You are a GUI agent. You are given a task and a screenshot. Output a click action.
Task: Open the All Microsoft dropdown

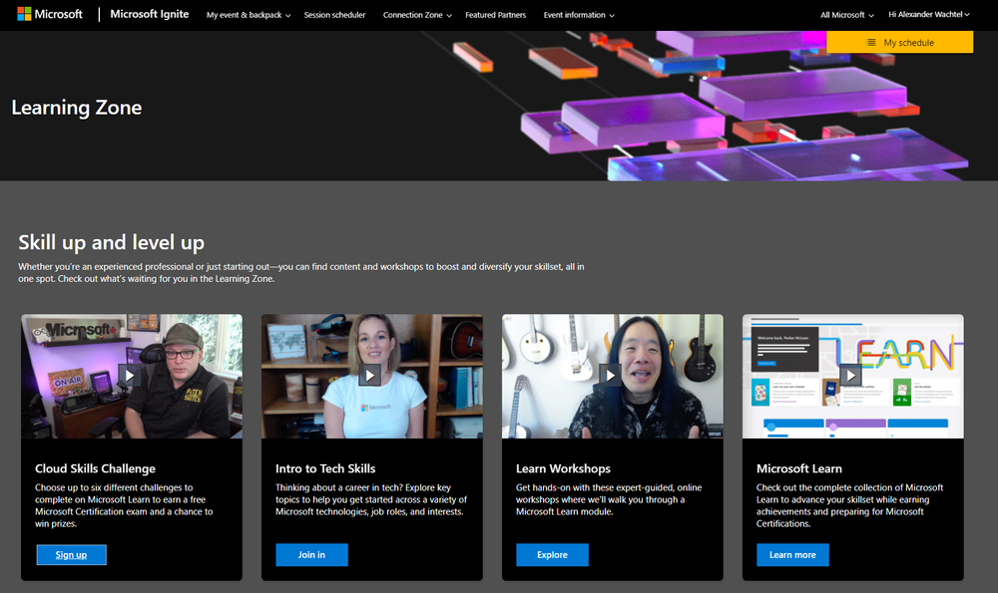coord(846,15)
